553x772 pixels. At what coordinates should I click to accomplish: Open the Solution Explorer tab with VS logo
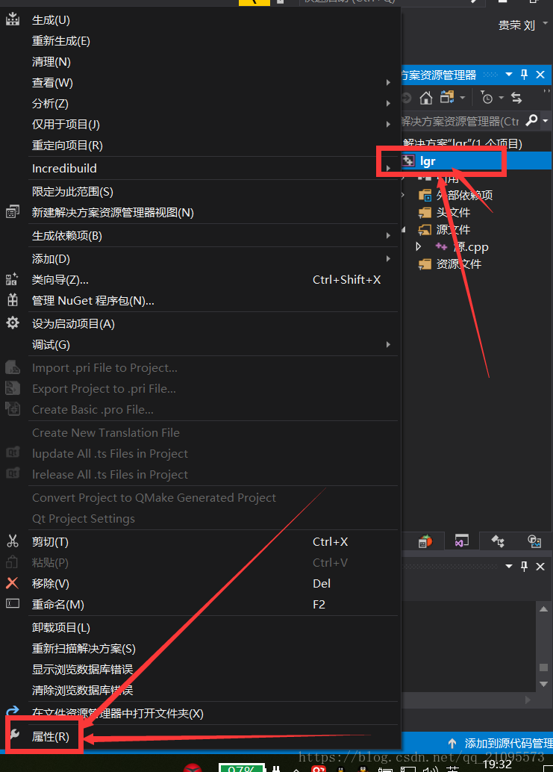(x=461, y=541)
